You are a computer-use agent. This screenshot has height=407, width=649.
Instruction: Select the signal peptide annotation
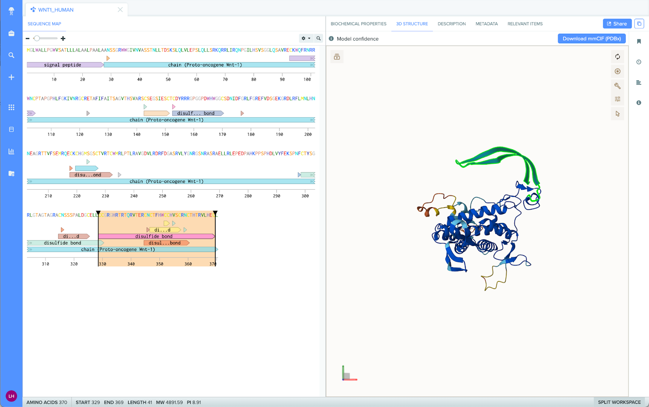[x=65, y=65]
